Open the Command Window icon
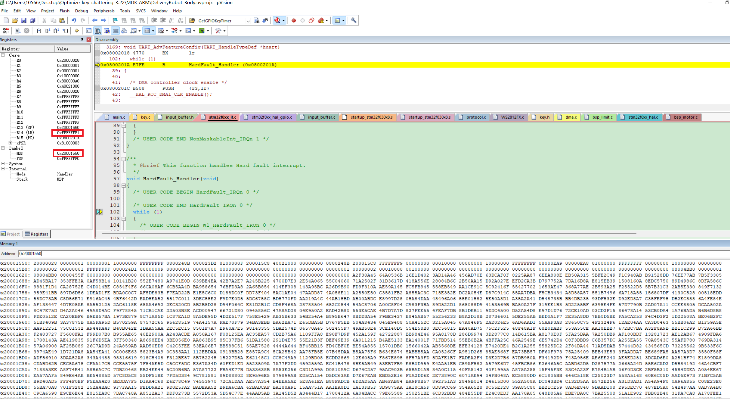 (88, 30)
